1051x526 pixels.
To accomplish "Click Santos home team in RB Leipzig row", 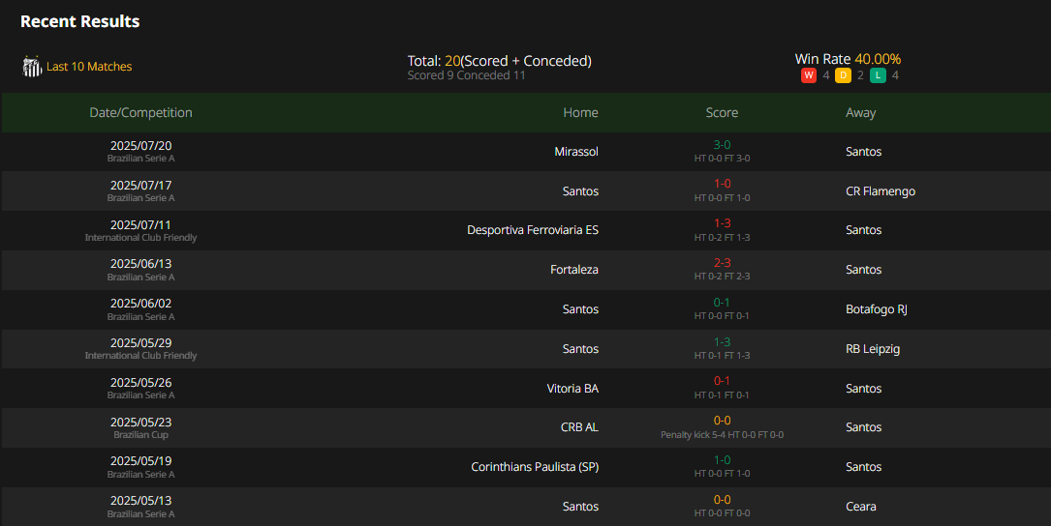I will pyautogui.click(x=580, y=349).
